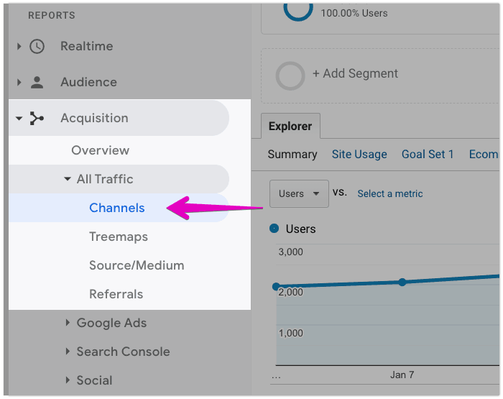Click the blue Users legend dot
The height and width of the screenshot is (399, 503).
tap(274, 229)
